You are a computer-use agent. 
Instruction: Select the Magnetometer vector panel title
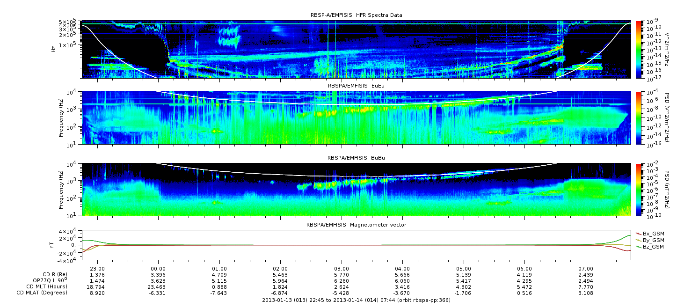[x=356, y=225]
